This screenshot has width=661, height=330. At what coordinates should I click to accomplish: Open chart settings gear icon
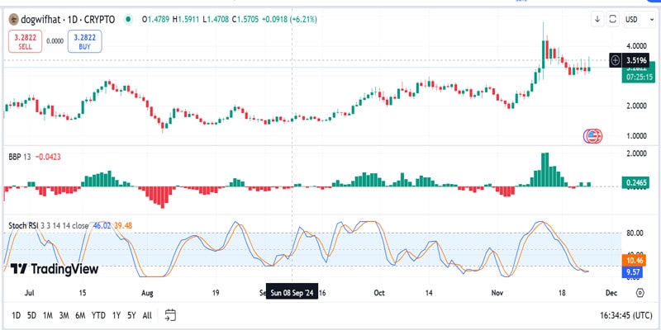(640, 293)
